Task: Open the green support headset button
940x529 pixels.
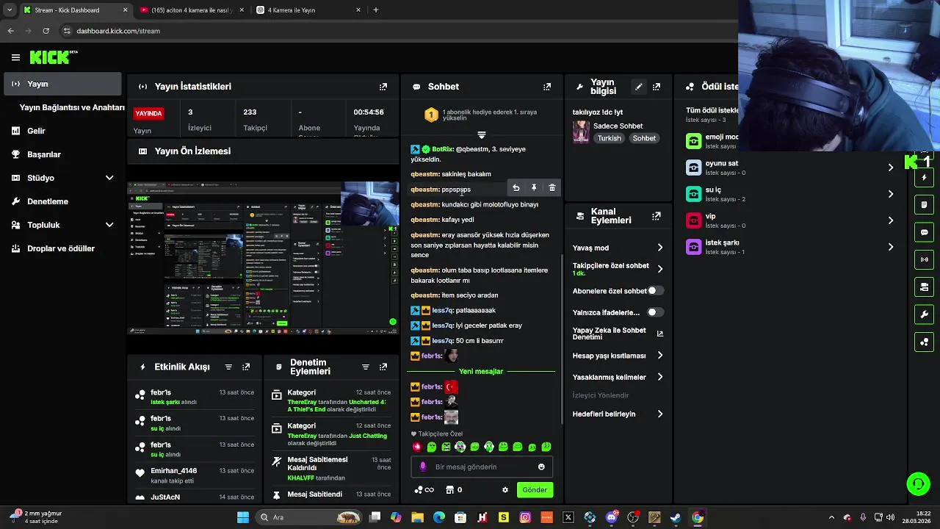Action: click(918, 483)
